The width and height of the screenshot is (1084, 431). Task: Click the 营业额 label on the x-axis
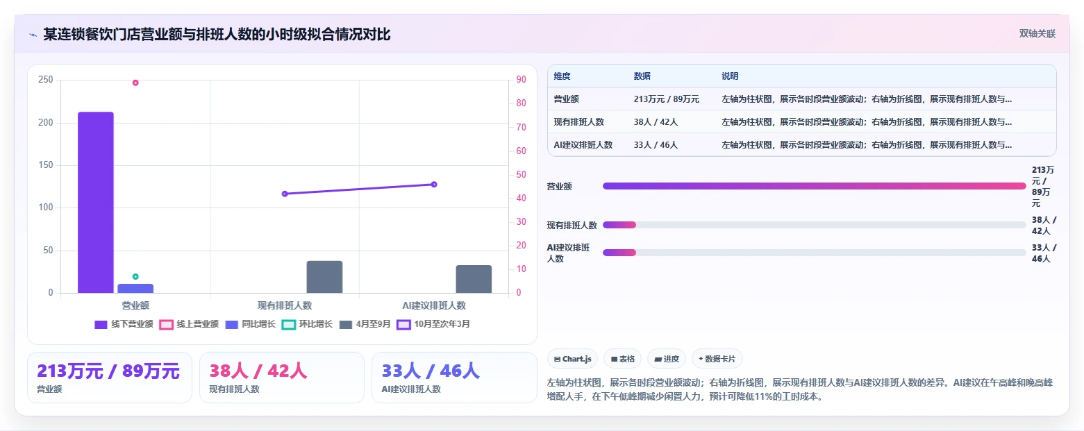(x=135, y=305)
